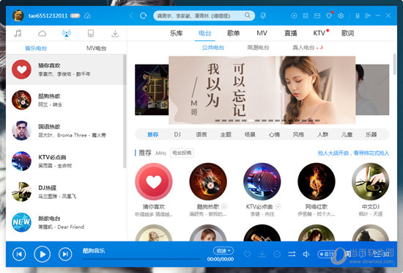Click the song progress bar
The height and width of the screenshot is (273, 403).
pyautogui.click(x=141, y=259)
